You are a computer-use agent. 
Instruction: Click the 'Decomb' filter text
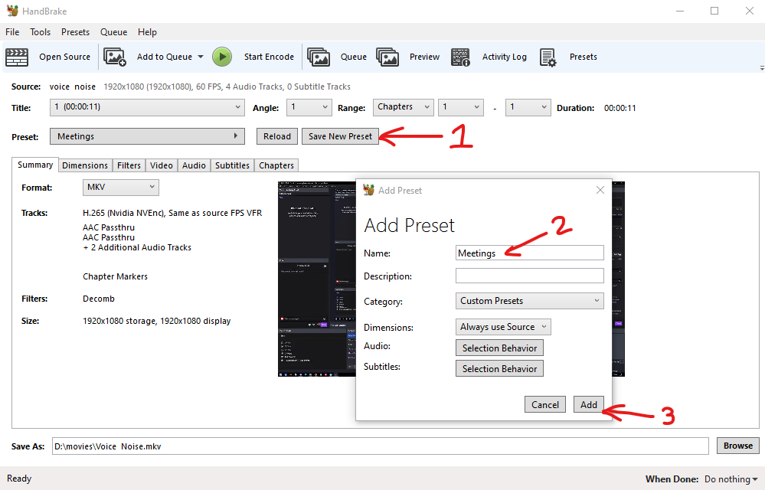99,299
